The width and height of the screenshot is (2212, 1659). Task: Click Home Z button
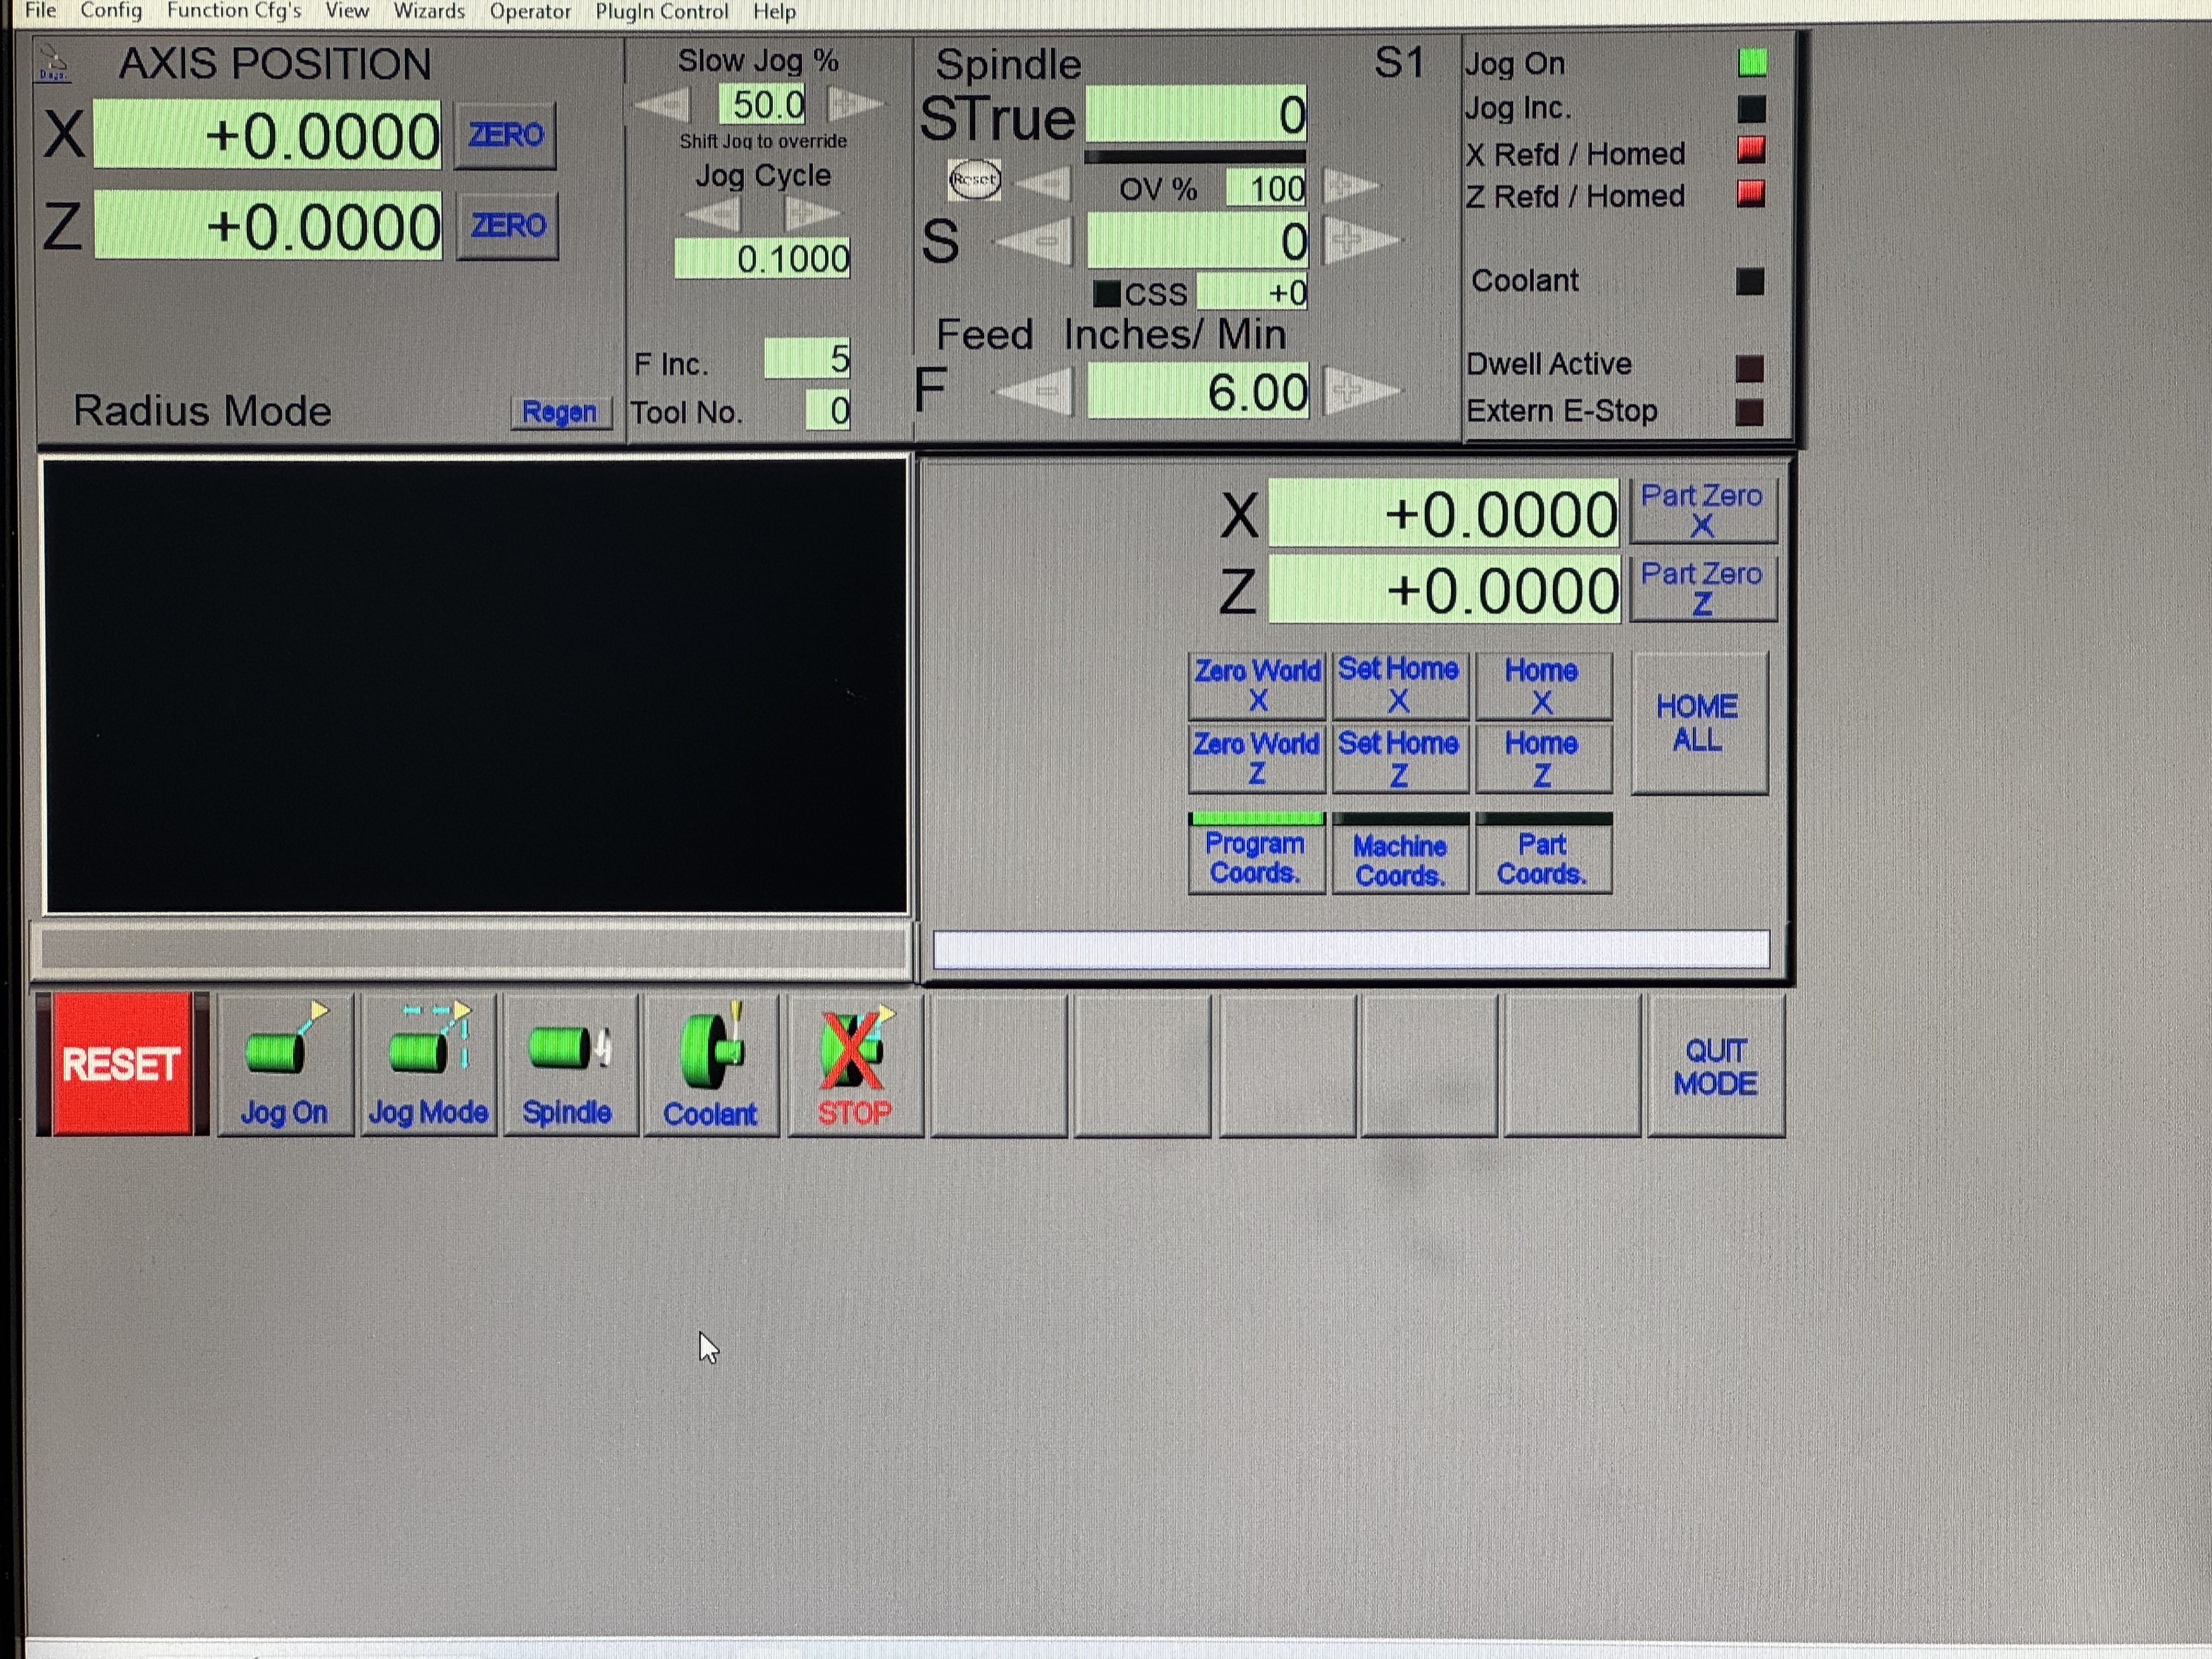click(1543, 759)
